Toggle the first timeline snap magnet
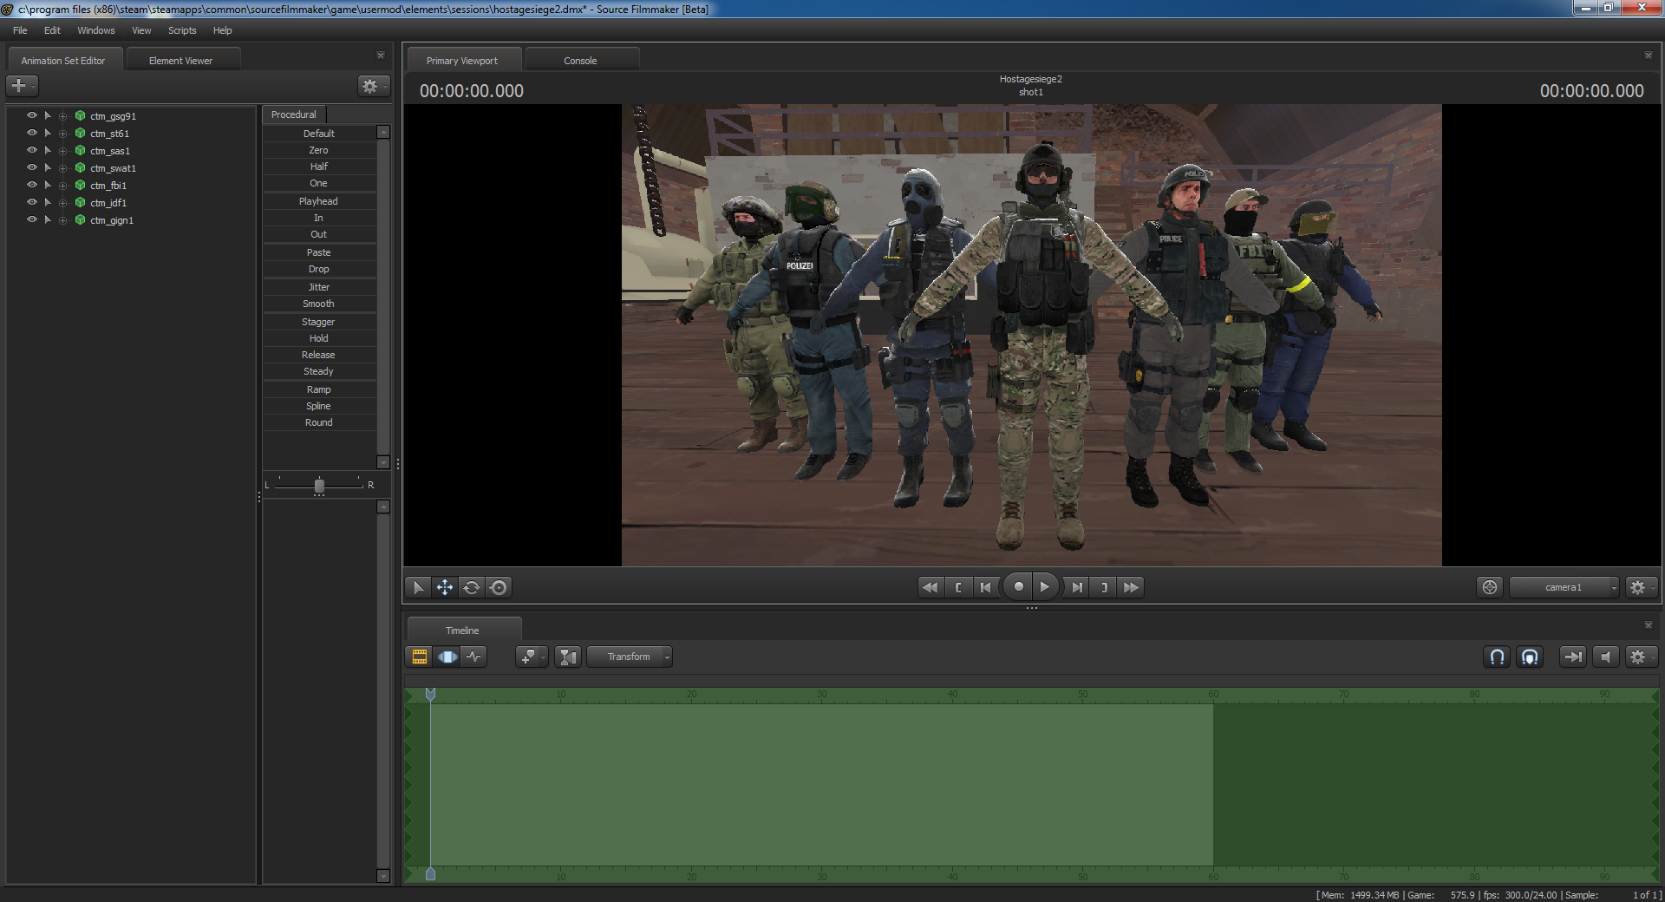This screenshot has width=1665, height=902. coord(1497,657)
